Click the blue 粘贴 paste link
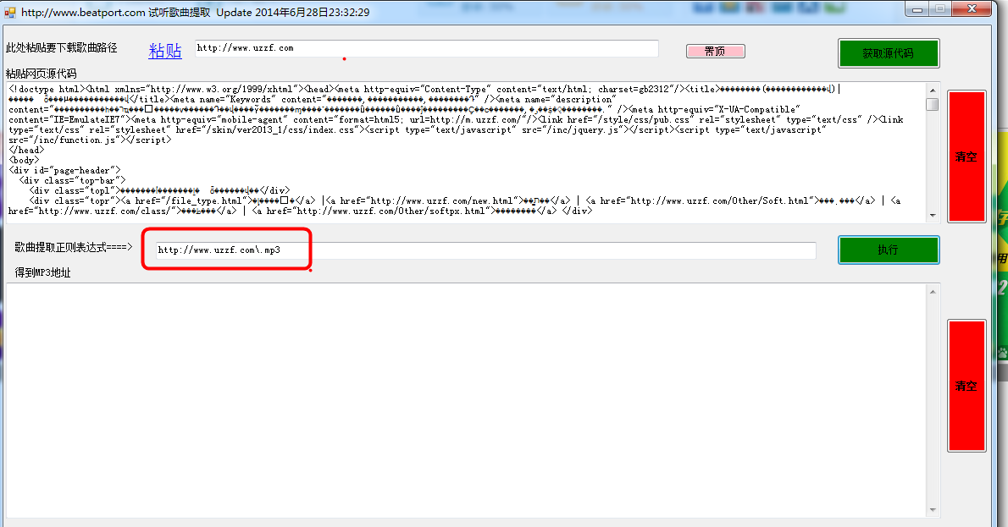Image resolution: width=1008 pixels, height=527 pixels. coord(165,51)
